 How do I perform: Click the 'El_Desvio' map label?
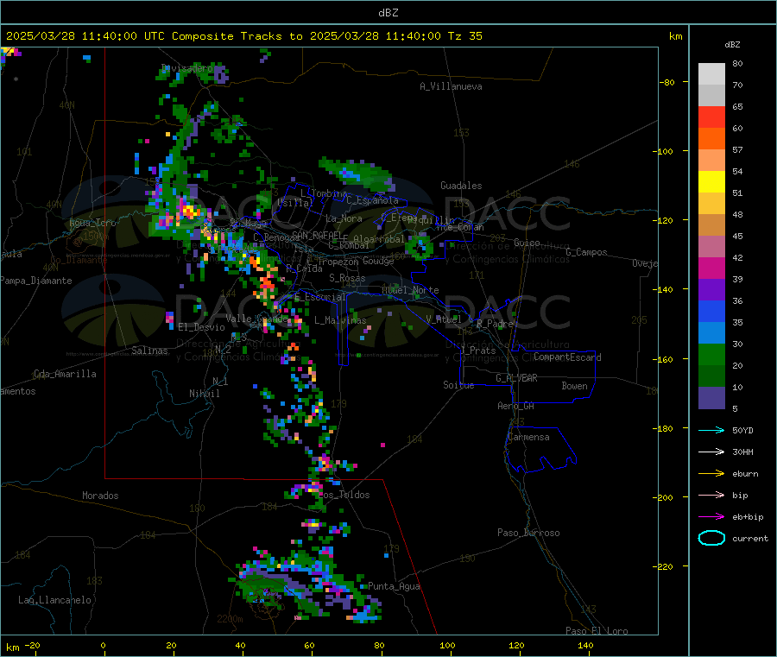[201, 327]
